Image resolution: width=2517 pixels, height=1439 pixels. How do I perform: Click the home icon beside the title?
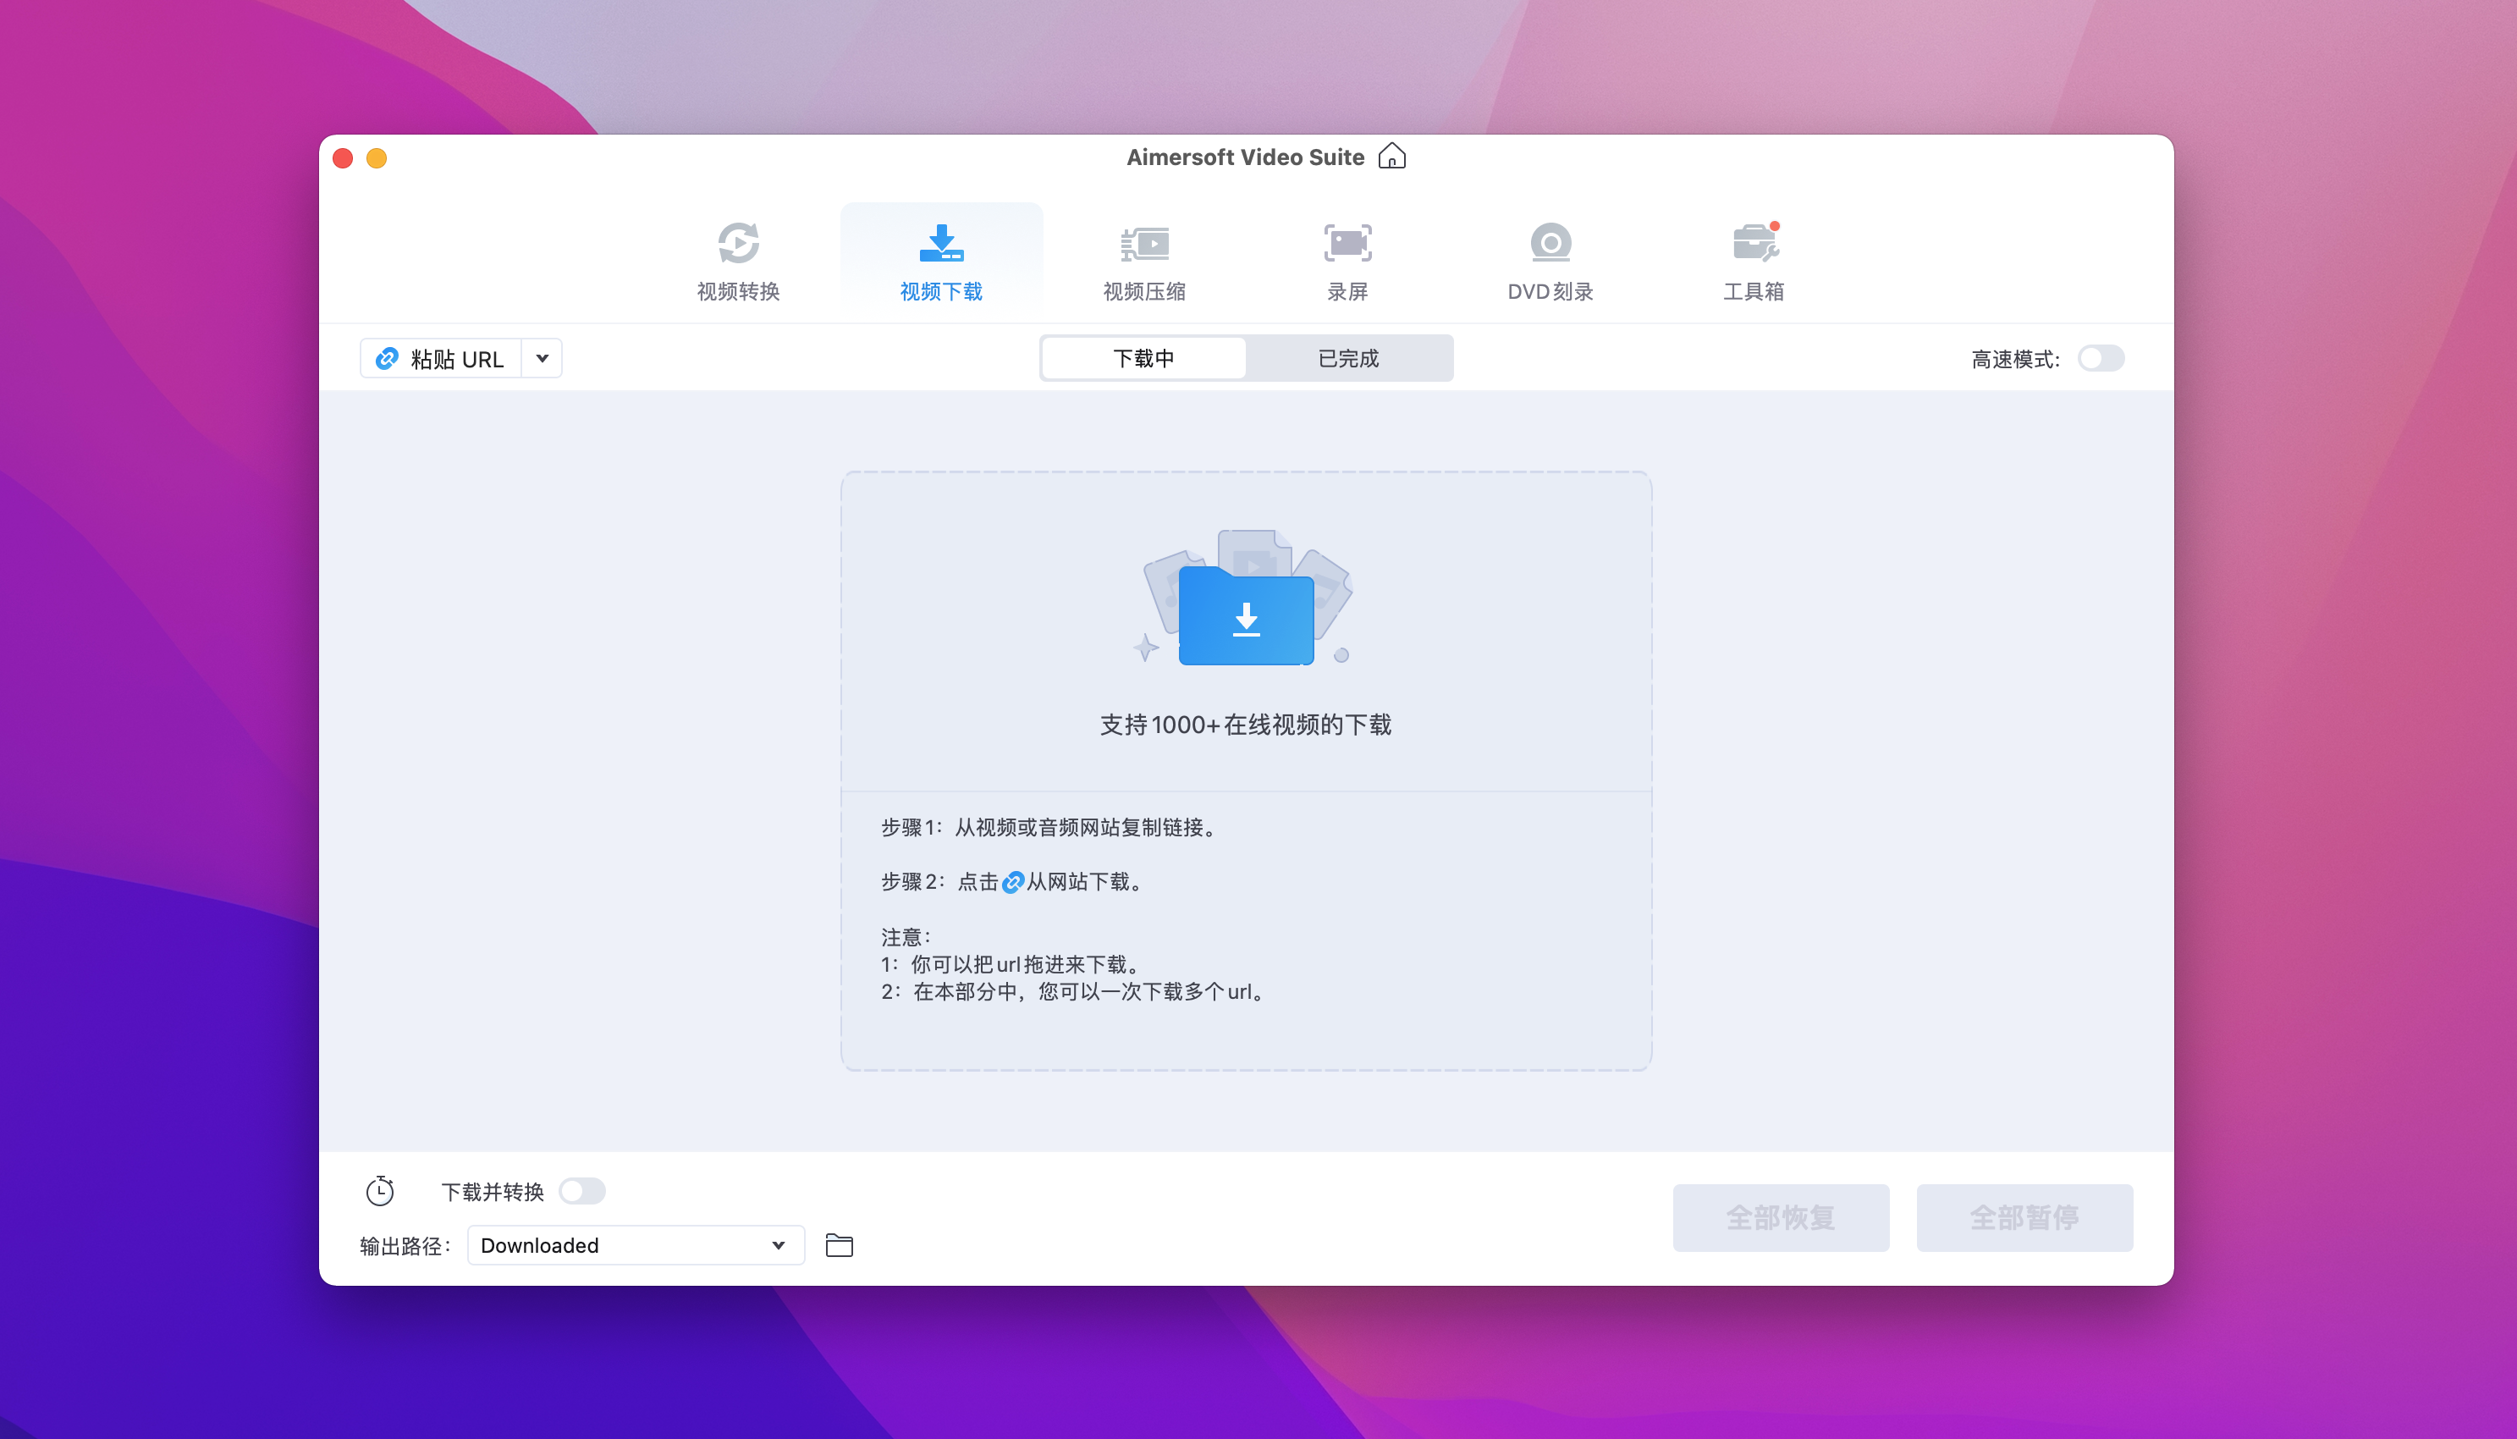tap(1392, 156)
